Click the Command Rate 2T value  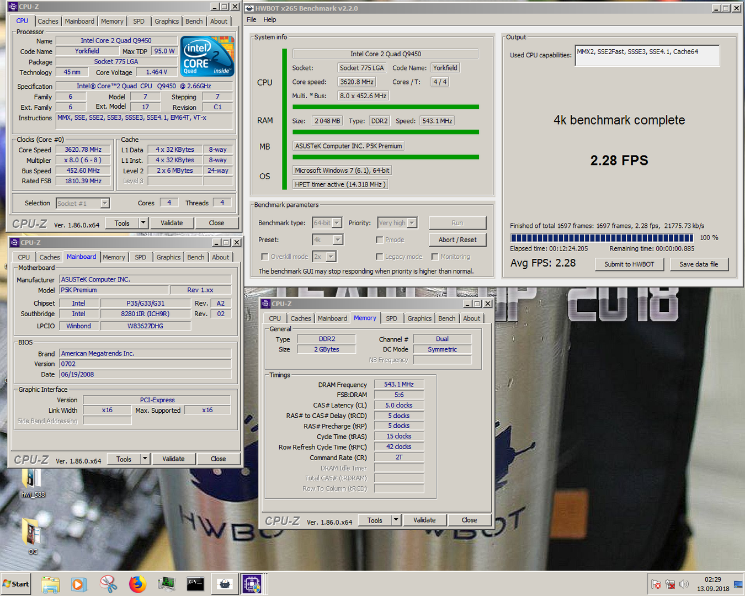[x=399, y=457]
